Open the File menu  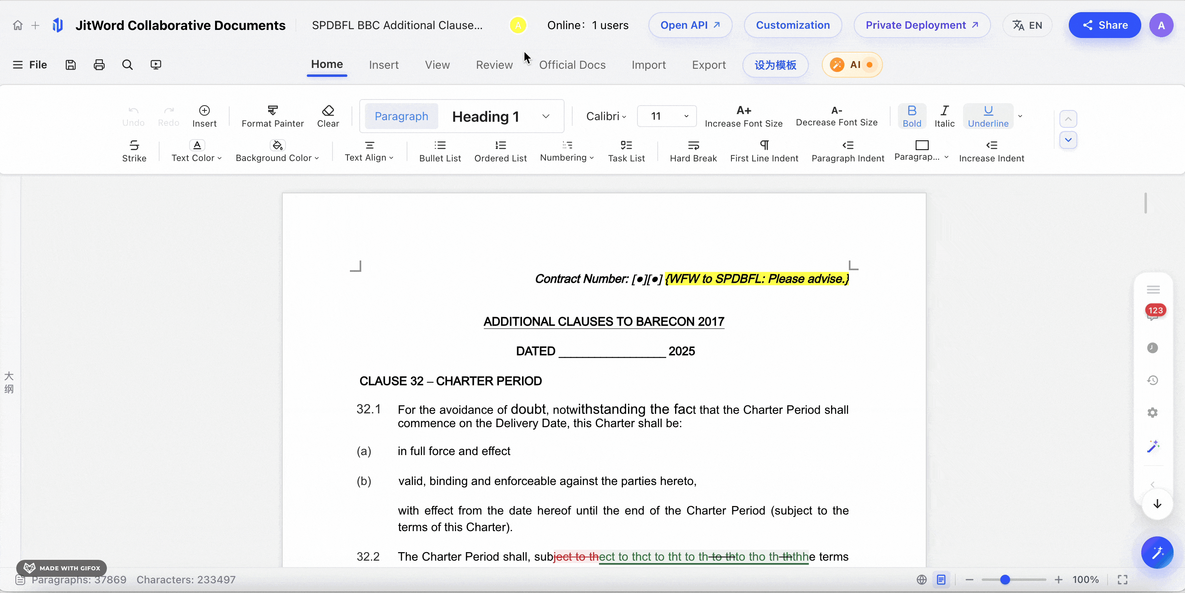30,65
